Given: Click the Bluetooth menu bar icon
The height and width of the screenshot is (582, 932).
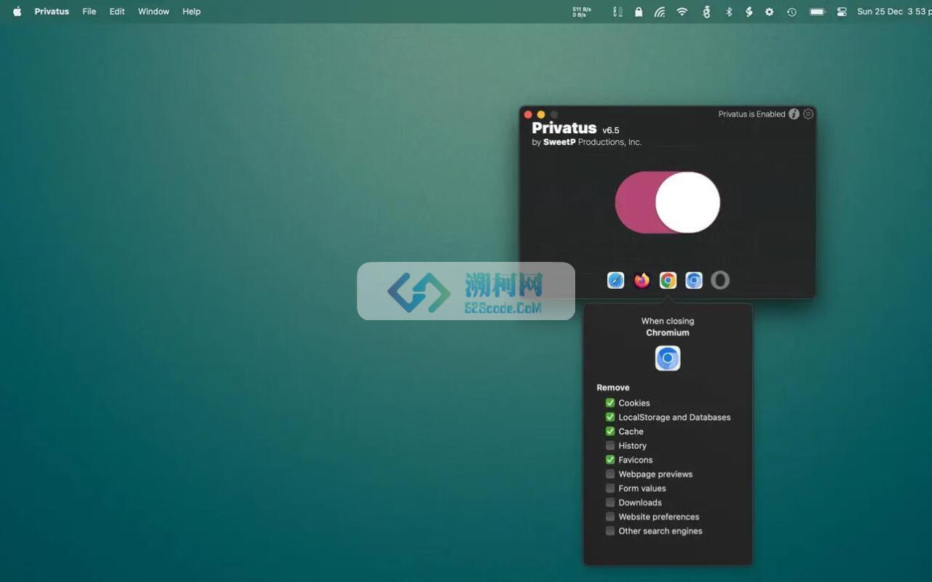Looking at the screenshot, I should click(728, 12).
